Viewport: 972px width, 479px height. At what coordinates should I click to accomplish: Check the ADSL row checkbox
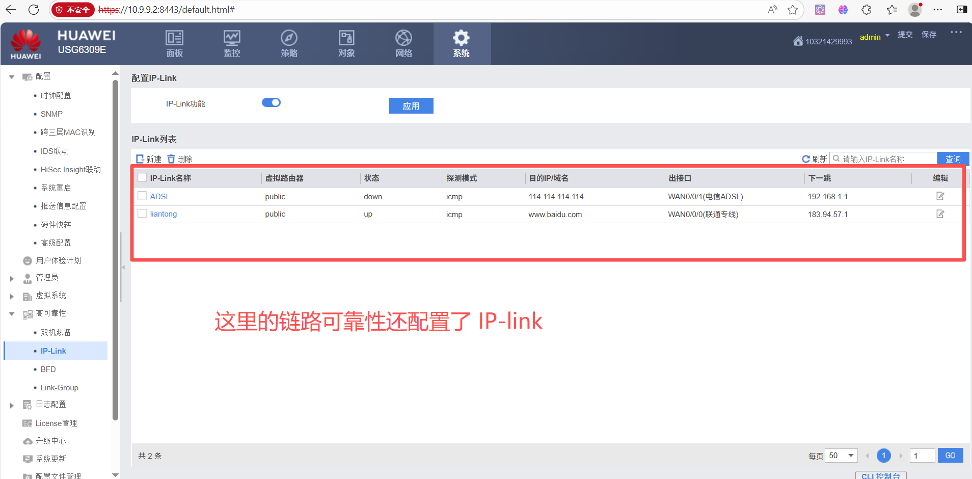142,196
